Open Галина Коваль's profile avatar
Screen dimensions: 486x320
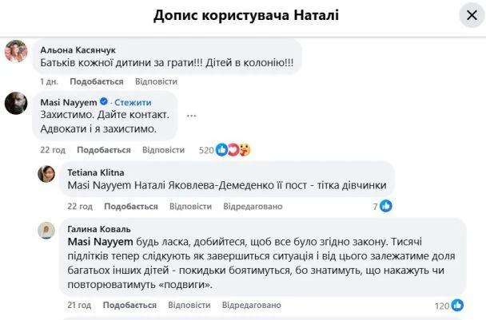click(x=47, y=230)
